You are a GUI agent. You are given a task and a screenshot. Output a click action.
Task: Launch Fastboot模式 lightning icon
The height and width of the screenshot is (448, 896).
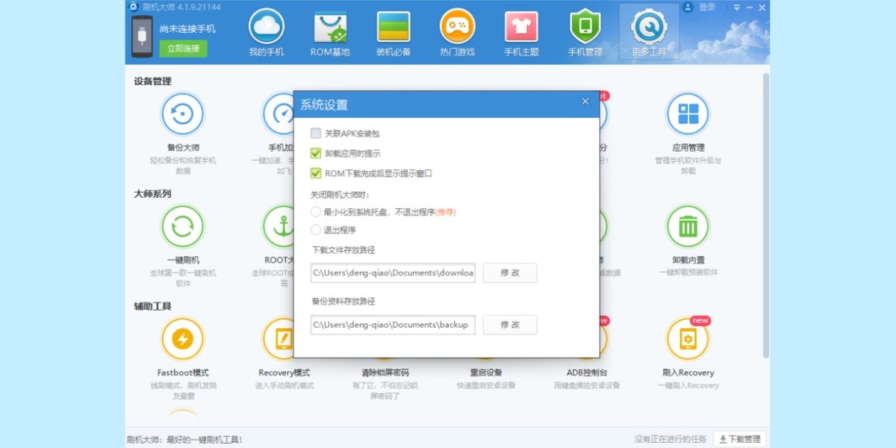(x=183, y=339)
